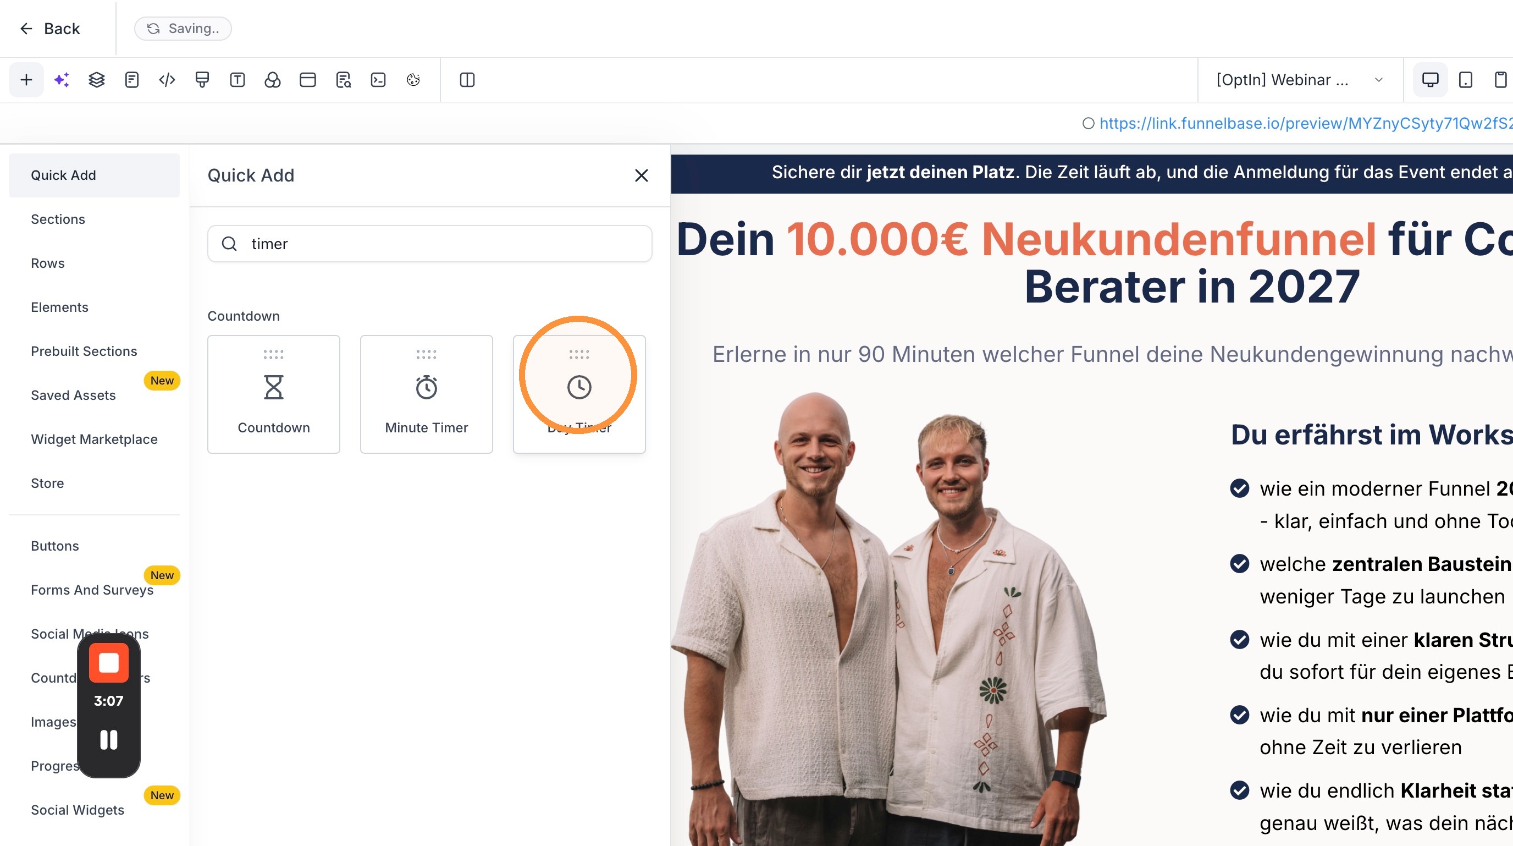Open the [OptIn] Webinar page dropdown
Viewport: 1513px width, 846px height.
[x=1300, y=80]
